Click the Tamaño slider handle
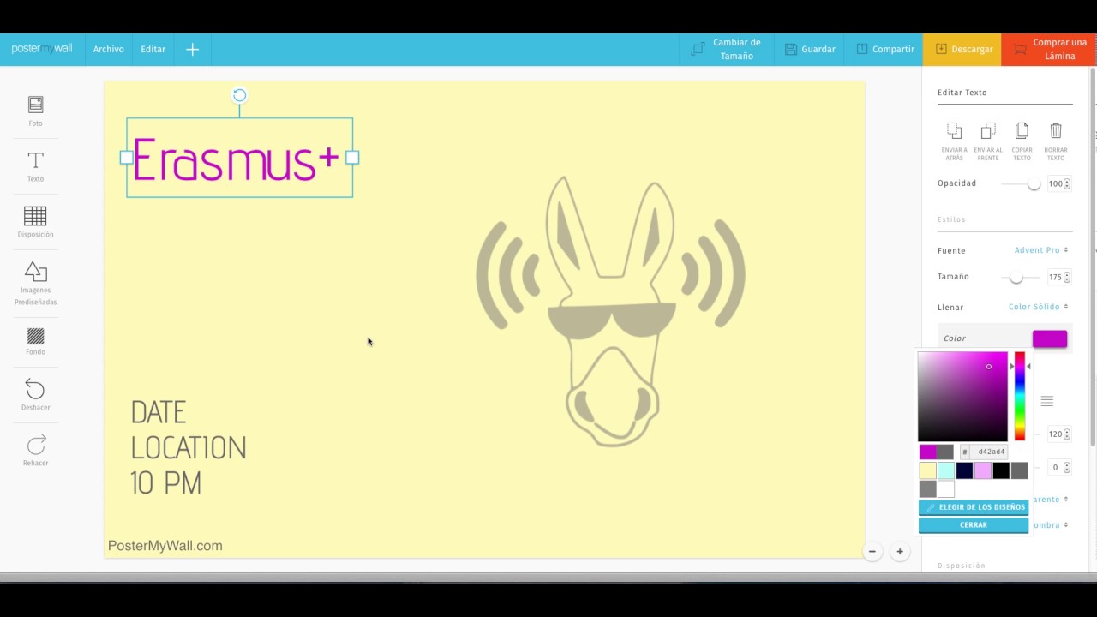 pyautogui.click(x=1016, y=277)
